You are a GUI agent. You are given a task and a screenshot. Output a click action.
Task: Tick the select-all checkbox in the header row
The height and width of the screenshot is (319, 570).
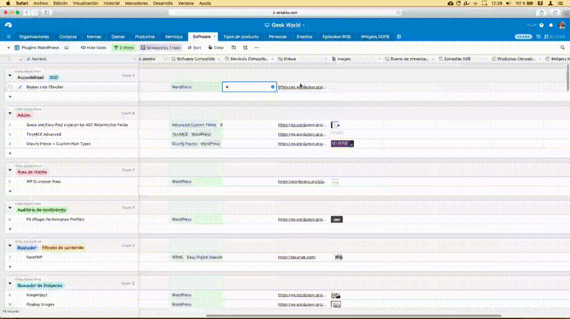click(x=10, y=59)
